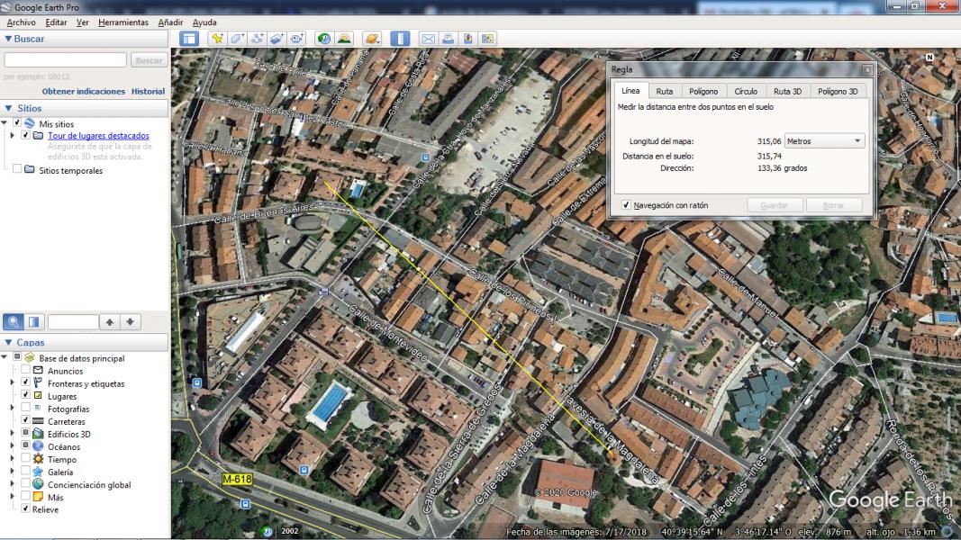Open Tour de lugares destacados link

click(98, 136)
